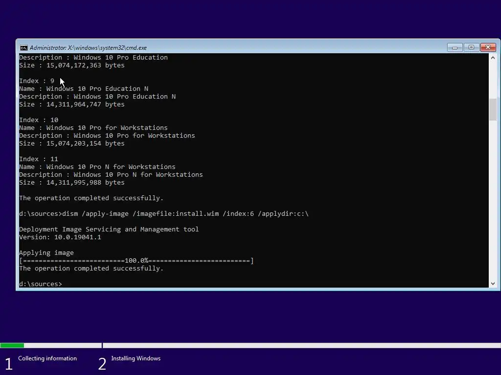Click the scrollbar down arrow in cmd window

click(x=493, y=284)
